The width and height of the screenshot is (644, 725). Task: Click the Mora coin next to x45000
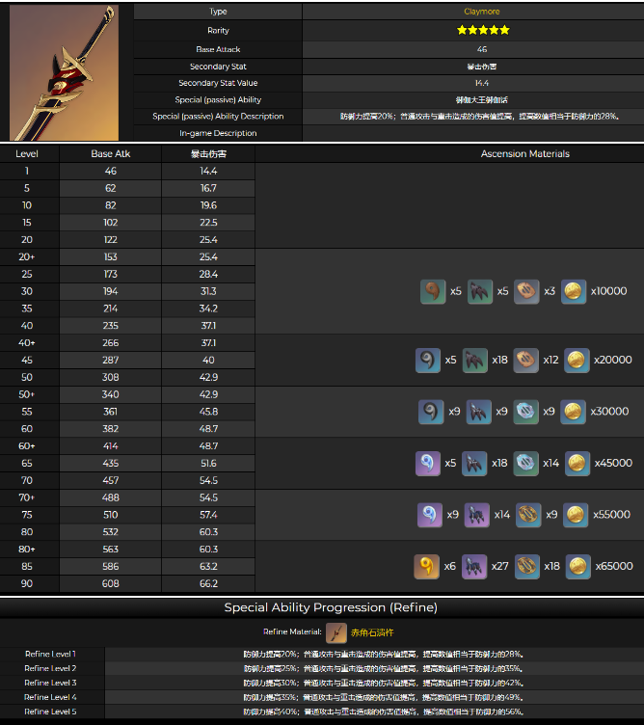(577, 463)
